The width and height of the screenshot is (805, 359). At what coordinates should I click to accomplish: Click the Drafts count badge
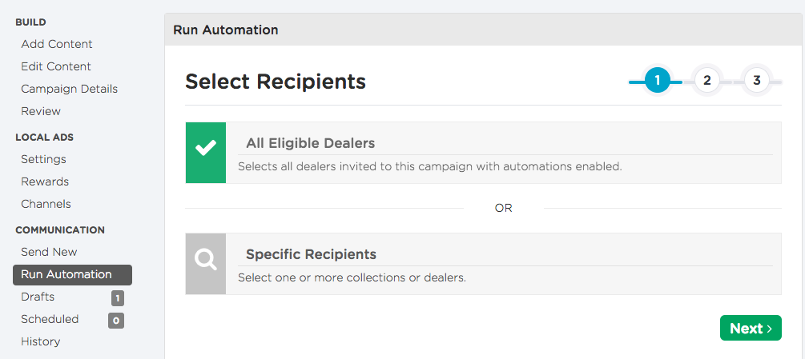pos(118,298)
